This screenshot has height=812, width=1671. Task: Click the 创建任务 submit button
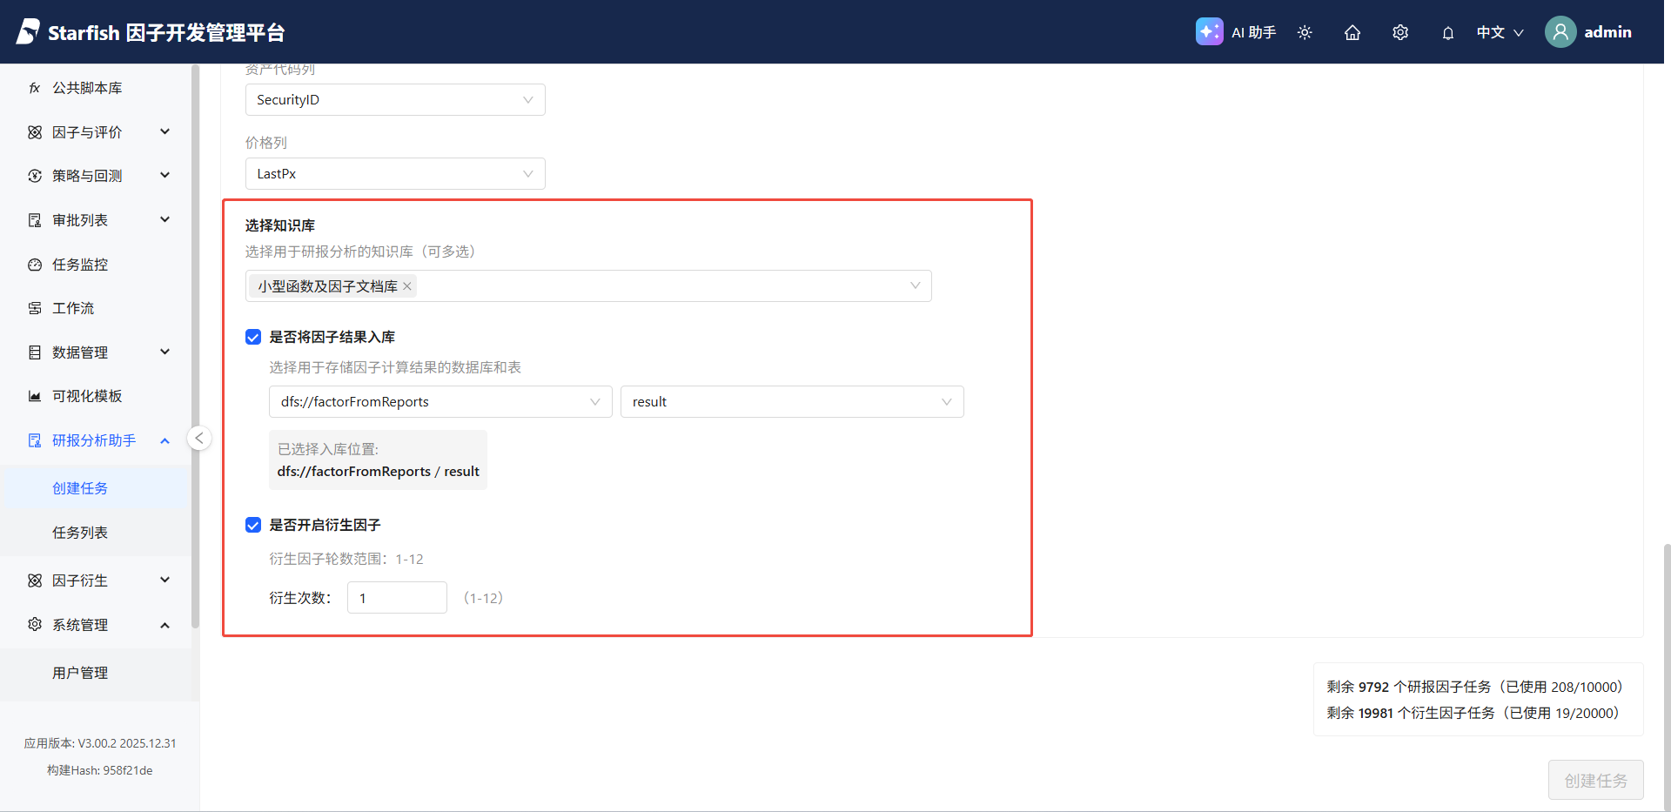tap(1595, 781)
